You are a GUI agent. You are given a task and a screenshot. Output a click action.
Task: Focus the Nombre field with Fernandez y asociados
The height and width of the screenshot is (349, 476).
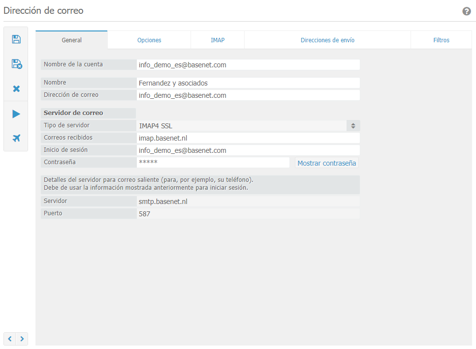coord(249,83)
